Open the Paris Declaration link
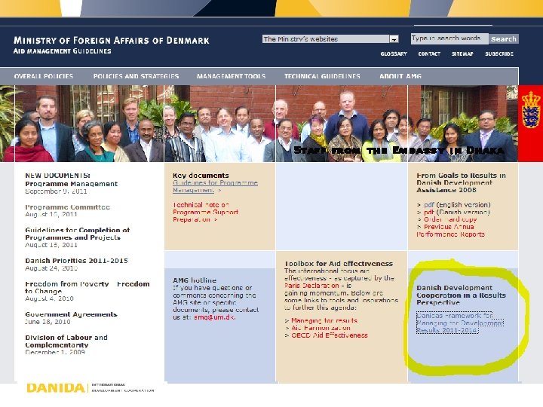 tap(311, 286)
